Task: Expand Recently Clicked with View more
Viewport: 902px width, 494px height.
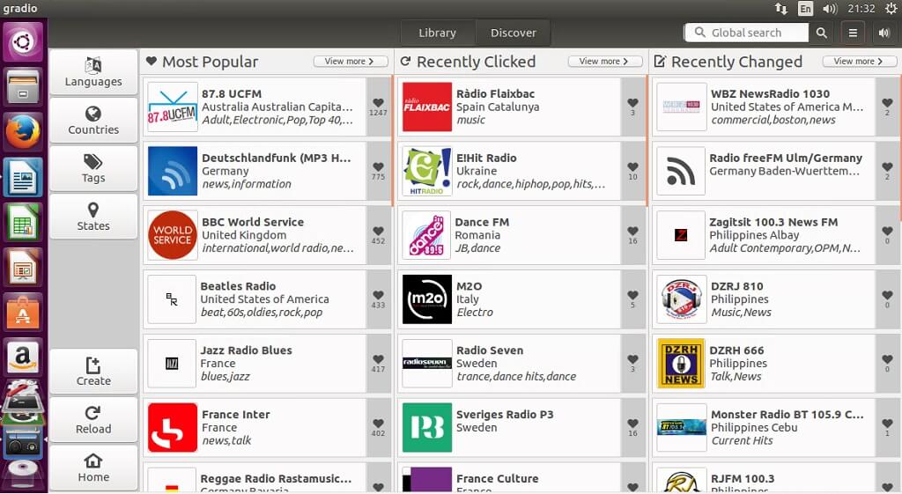Action: 603,61
